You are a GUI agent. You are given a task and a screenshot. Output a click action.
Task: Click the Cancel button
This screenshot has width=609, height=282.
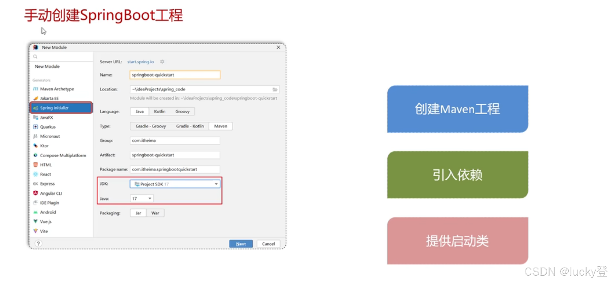(x=268, y=244)
